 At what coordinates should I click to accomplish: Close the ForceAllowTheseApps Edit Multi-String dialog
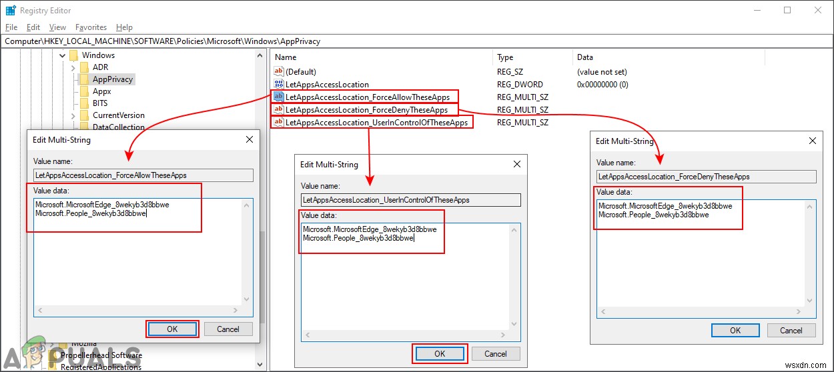(250, 140)
